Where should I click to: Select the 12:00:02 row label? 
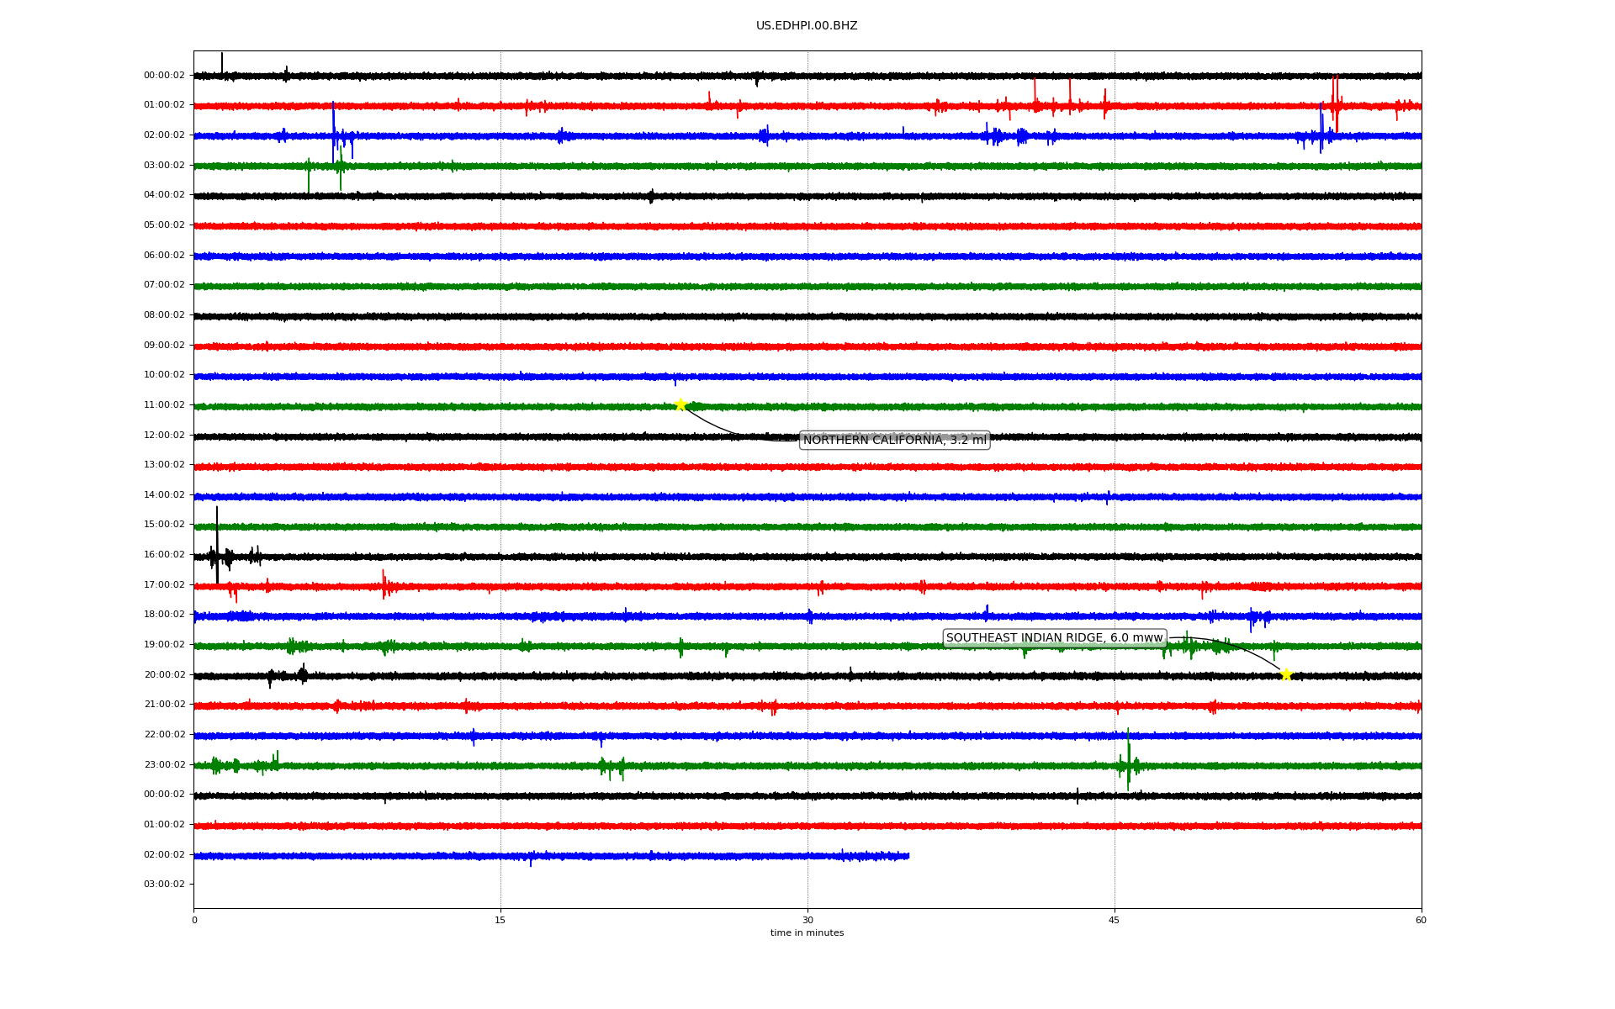click(x=164, y=436)
